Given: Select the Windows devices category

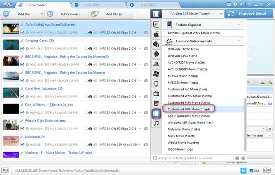Looking at the screenshot, I should pyautogui.click(x=156, y=74).
